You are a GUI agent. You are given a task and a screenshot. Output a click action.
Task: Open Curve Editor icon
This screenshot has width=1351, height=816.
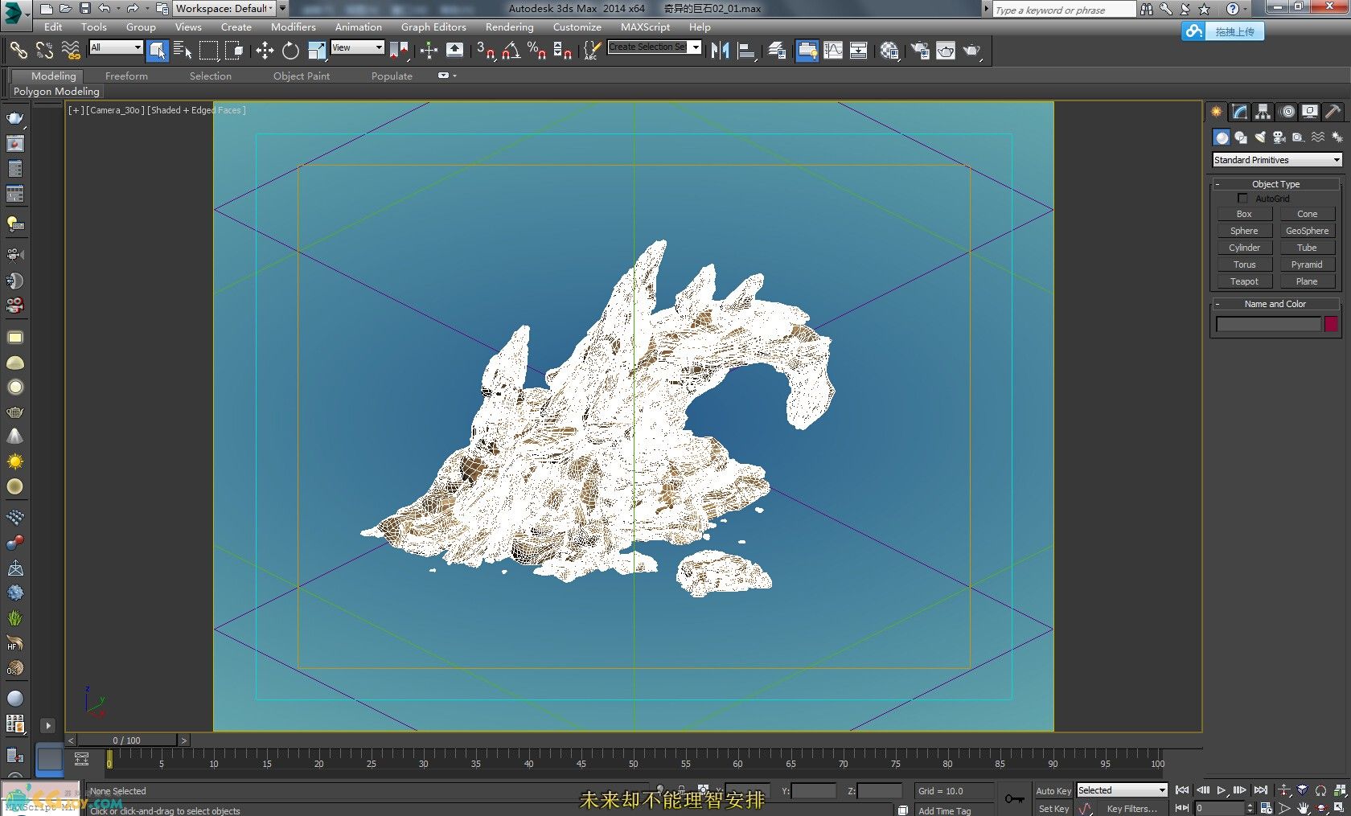833,51
